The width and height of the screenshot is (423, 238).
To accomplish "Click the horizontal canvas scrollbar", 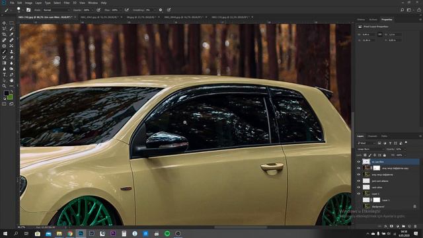I will click(240, 227).
